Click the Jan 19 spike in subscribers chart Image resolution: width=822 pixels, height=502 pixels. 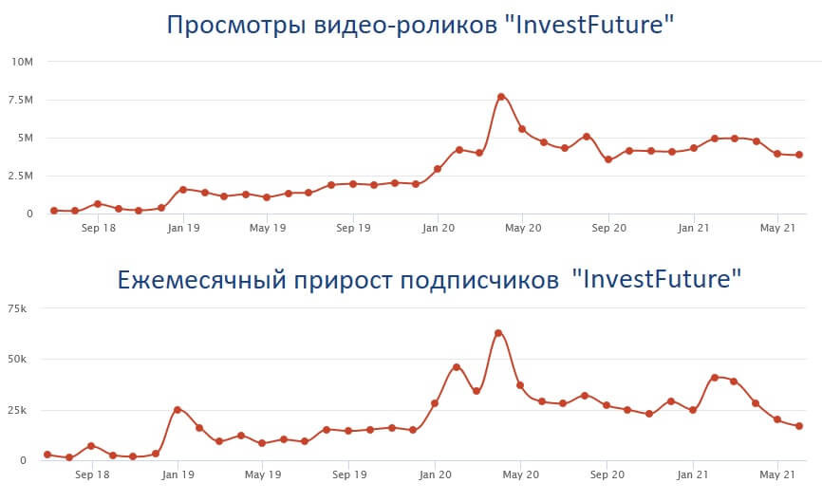[177, 410]
